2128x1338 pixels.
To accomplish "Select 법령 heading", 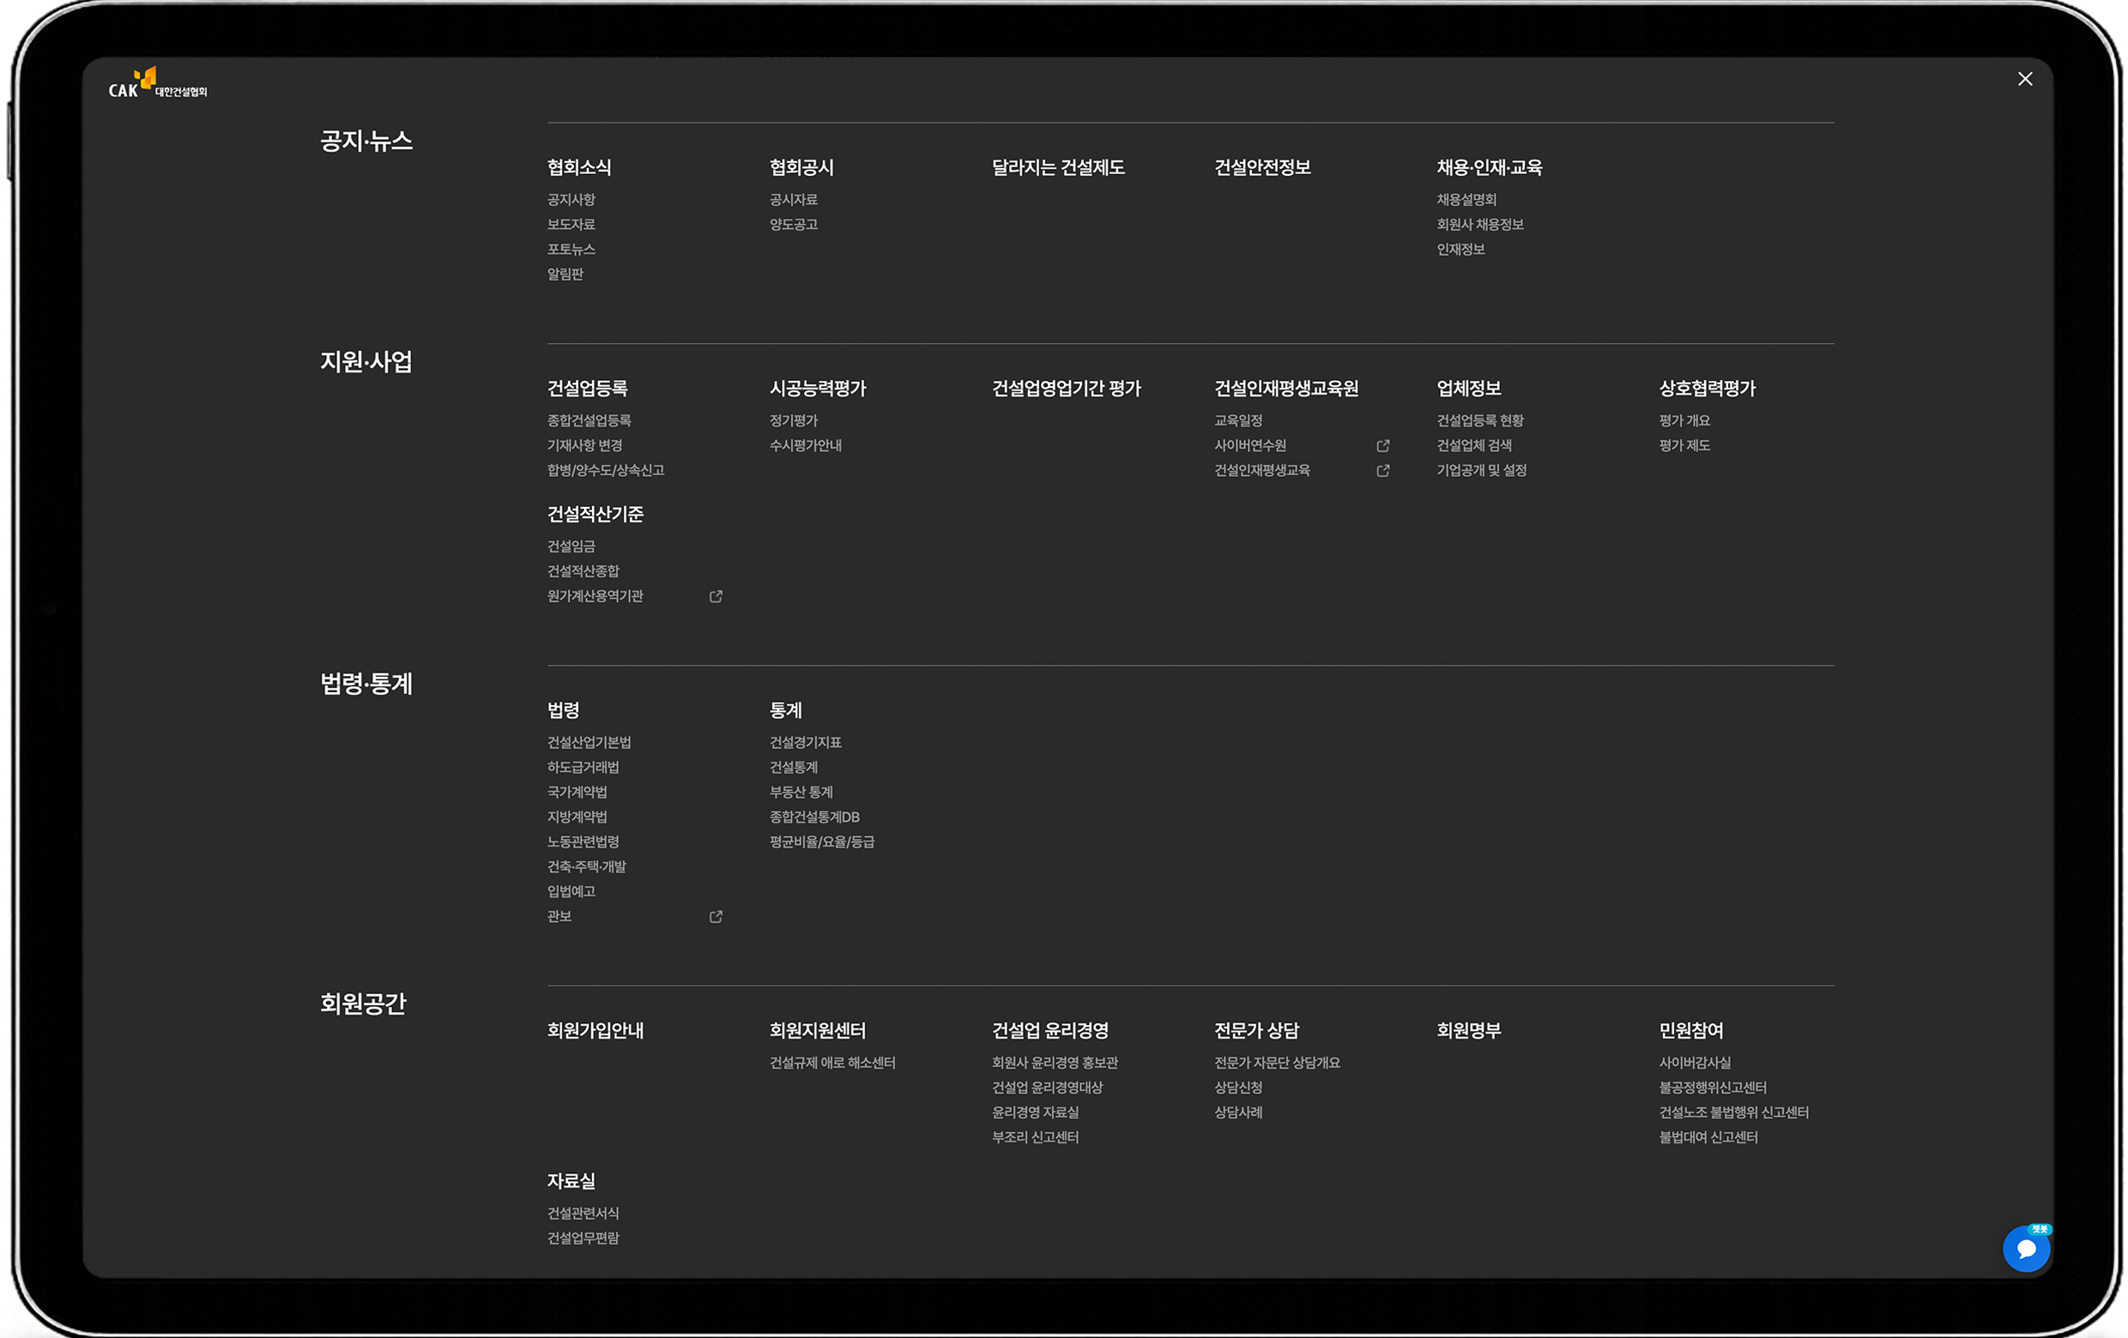I will (x=563, y=711).
